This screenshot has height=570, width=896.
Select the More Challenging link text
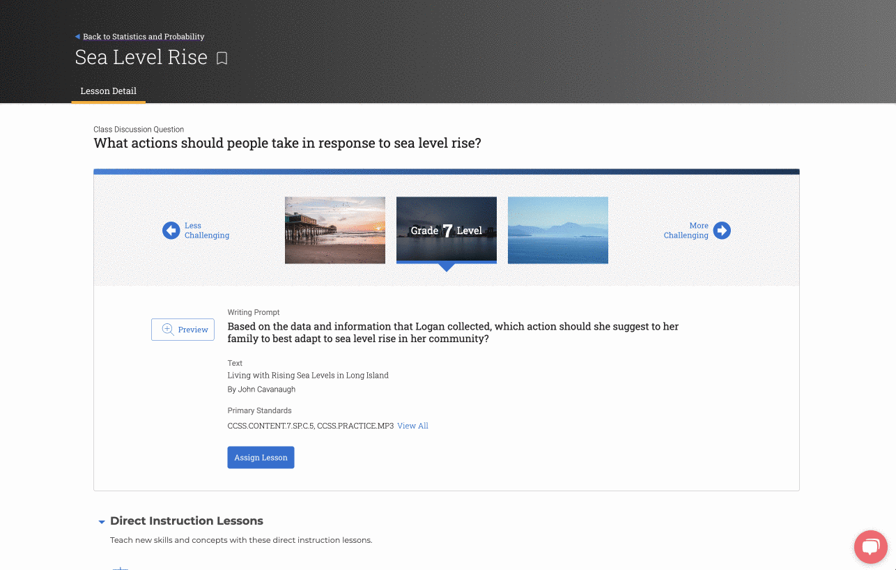pyautogui.click(x=686, y=231)
